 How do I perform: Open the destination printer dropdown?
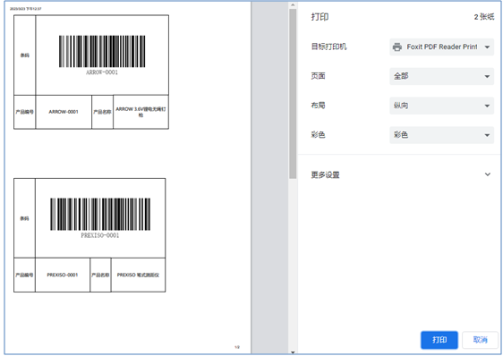(x=441, y=47)
